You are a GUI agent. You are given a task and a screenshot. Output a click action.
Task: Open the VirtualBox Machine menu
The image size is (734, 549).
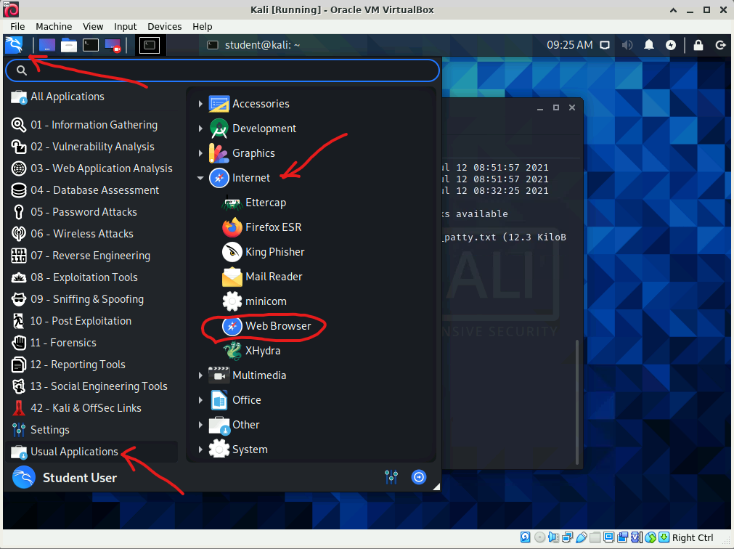pos(54,27)
